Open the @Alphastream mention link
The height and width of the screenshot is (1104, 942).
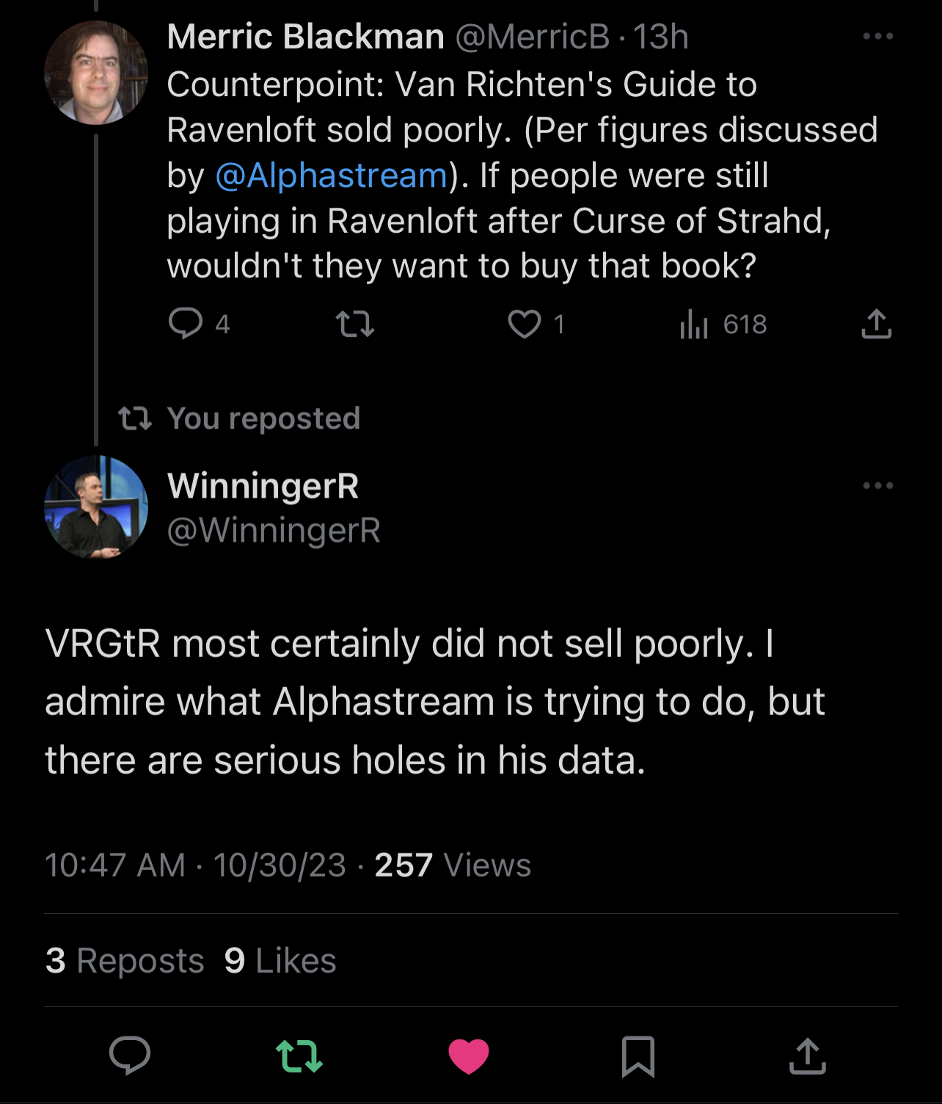pyautogui.click(x=332, y=175)
